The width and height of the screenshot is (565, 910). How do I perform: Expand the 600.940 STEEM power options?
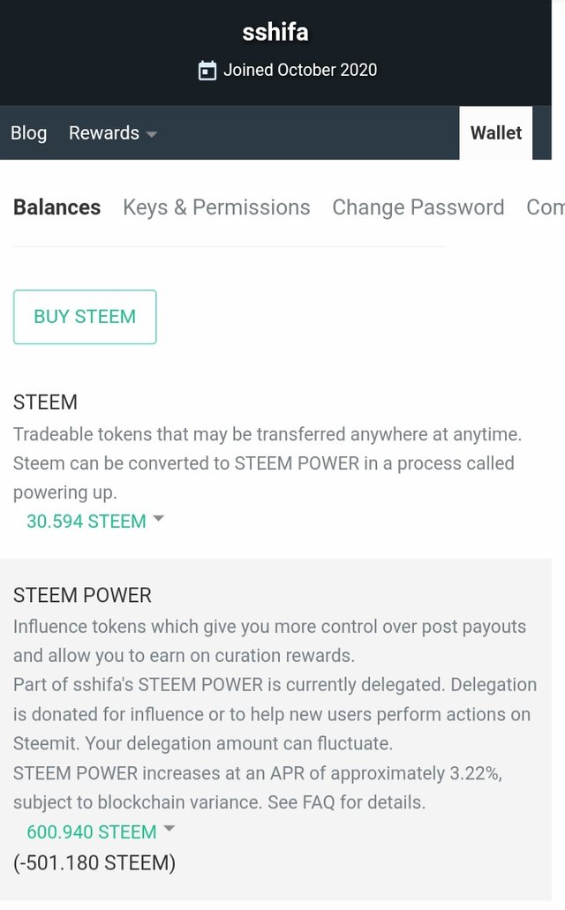click(92, 831)
